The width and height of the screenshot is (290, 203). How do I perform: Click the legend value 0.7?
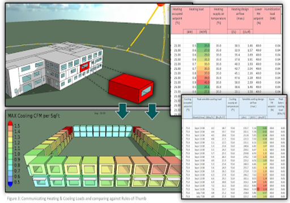click(17, 171)
